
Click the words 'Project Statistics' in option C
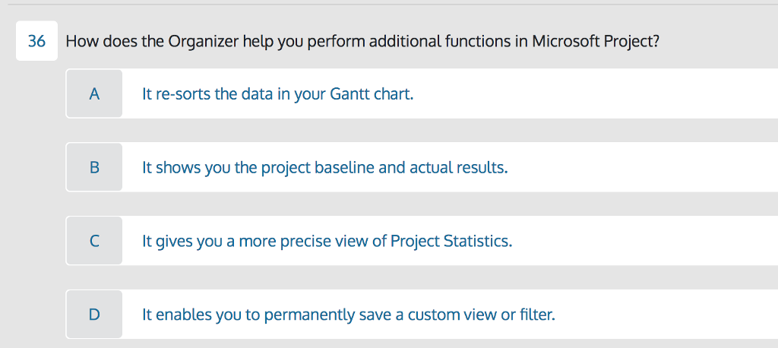tap(451, 242)
